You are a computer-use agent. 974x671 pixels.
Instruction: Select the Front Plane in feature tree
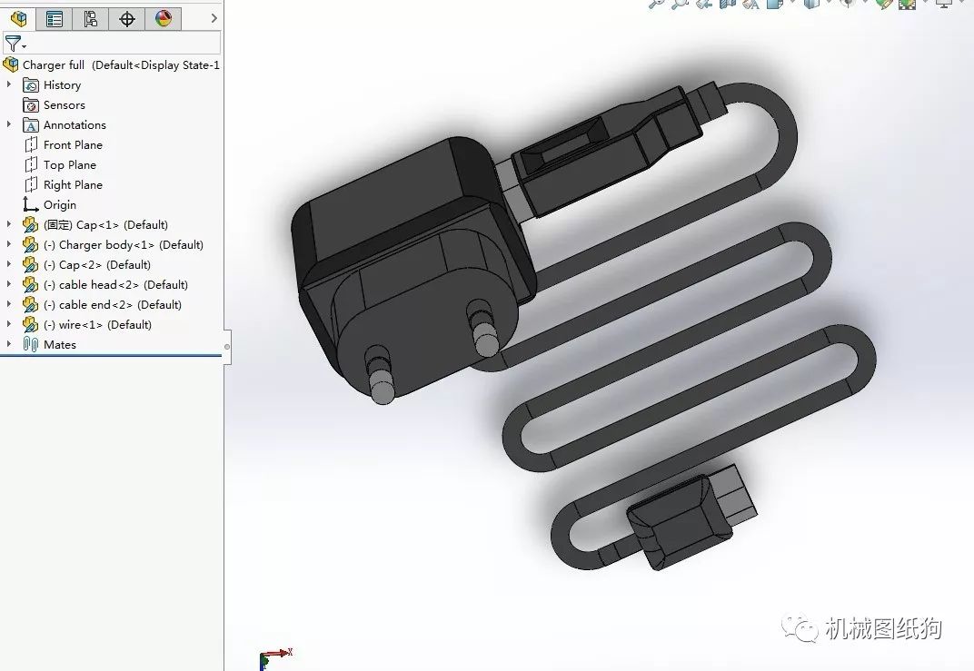click(x=73, y=145)
